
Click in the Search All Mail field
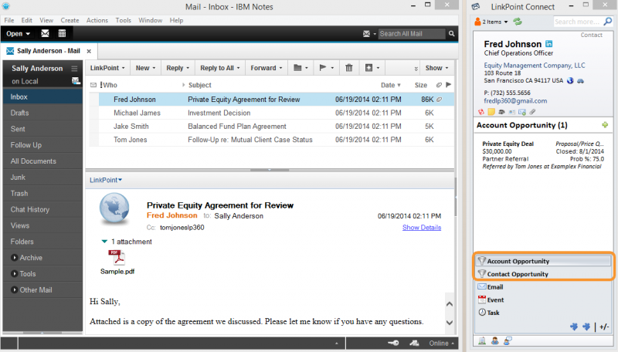coord(412,34)
